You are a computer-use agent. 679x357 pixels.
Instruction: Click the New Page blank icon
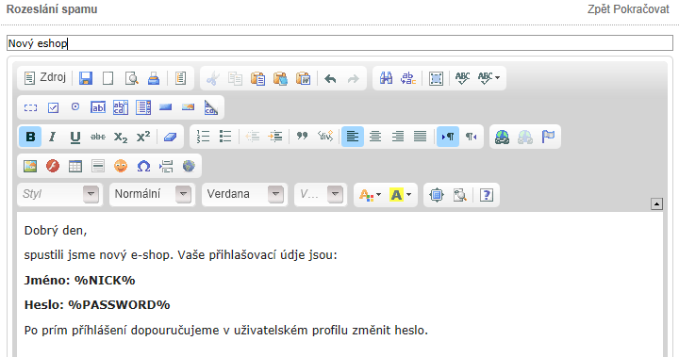[108, 78]
